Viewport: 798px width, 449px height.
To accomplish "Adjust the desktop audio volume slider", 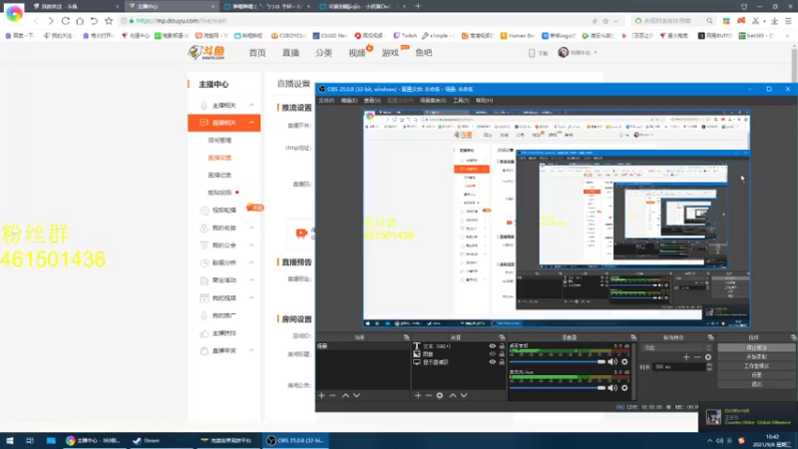I will point(558,362).
